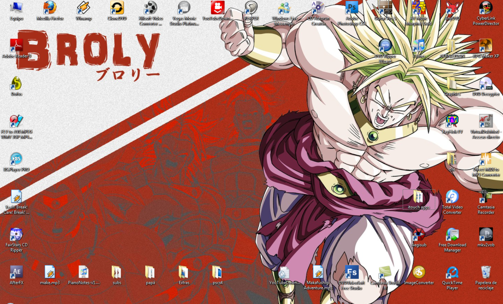Open the subs folder

tap(117, 272)
